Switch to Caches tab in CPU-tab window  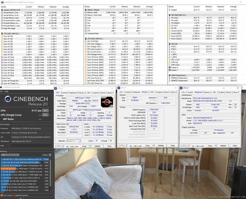tap(65, 93)
